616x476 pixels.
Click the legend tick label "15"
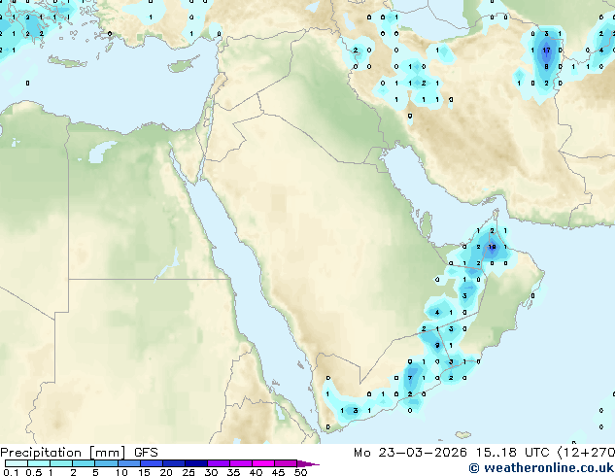[144, 472]
